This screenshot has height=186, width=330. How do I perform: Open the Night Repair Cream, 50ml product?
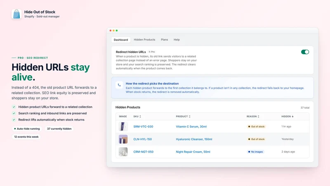pos(193,152)
